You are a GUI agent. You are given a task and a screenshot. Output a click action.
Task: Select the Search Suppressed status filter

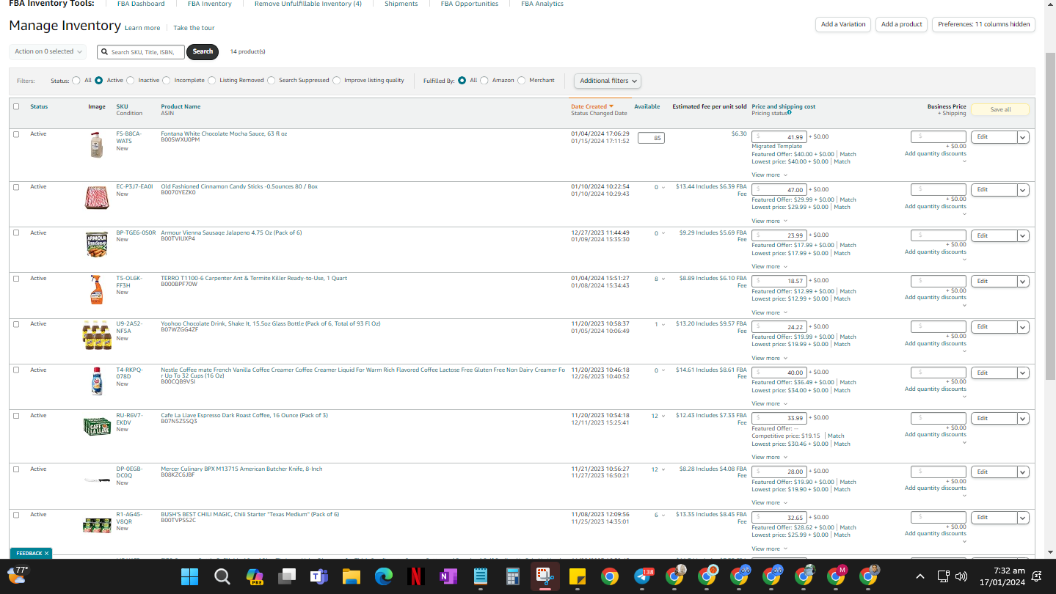click(x=272, y=81)
